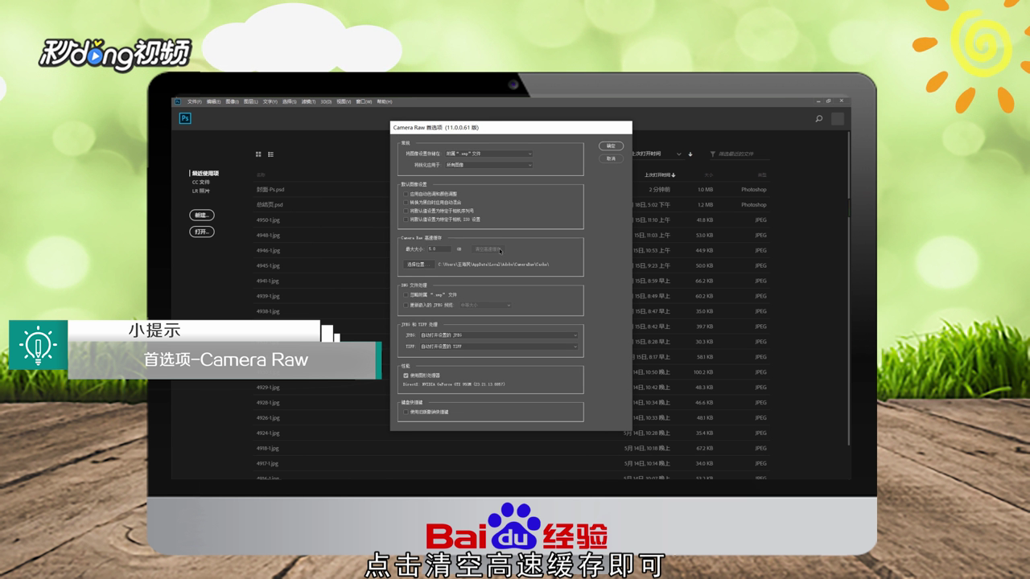The image size is (1030, 579).
Task: Open 文件(F) menu
Action: pos(195,101)
